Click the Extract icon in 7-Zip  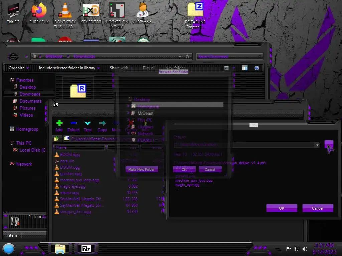73,126
